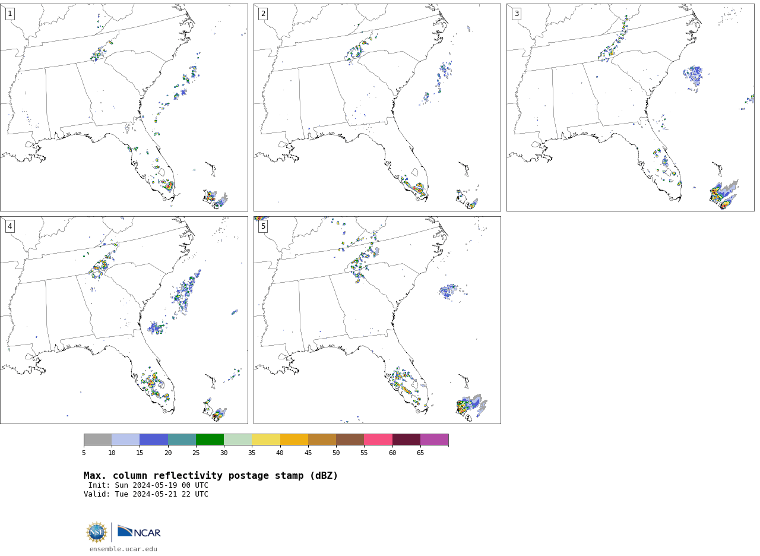Click the blue 15-20 dBZ swatch

[154, 440]
